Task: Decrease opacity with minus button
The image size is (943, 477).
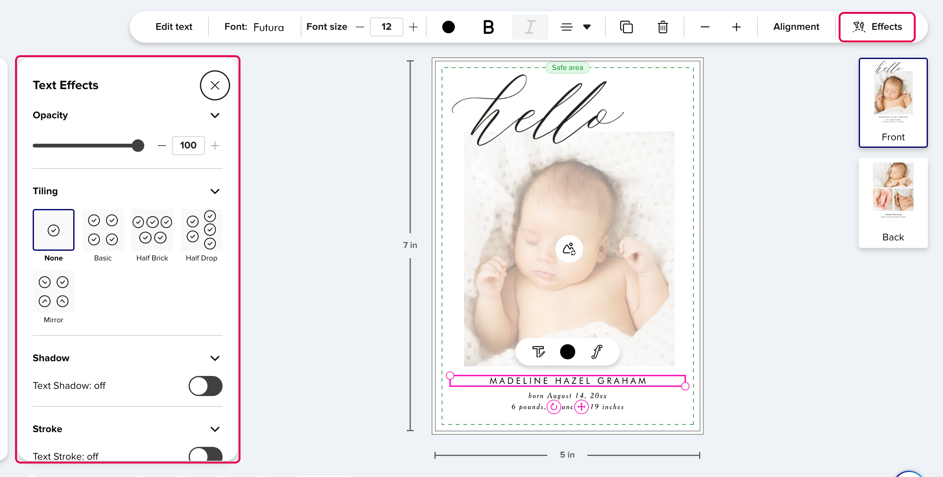Action: pos(162,146)
